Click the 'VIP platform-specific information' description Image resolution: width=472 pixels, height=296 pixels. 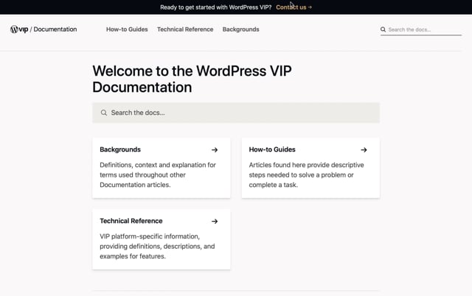click(157, 247)
